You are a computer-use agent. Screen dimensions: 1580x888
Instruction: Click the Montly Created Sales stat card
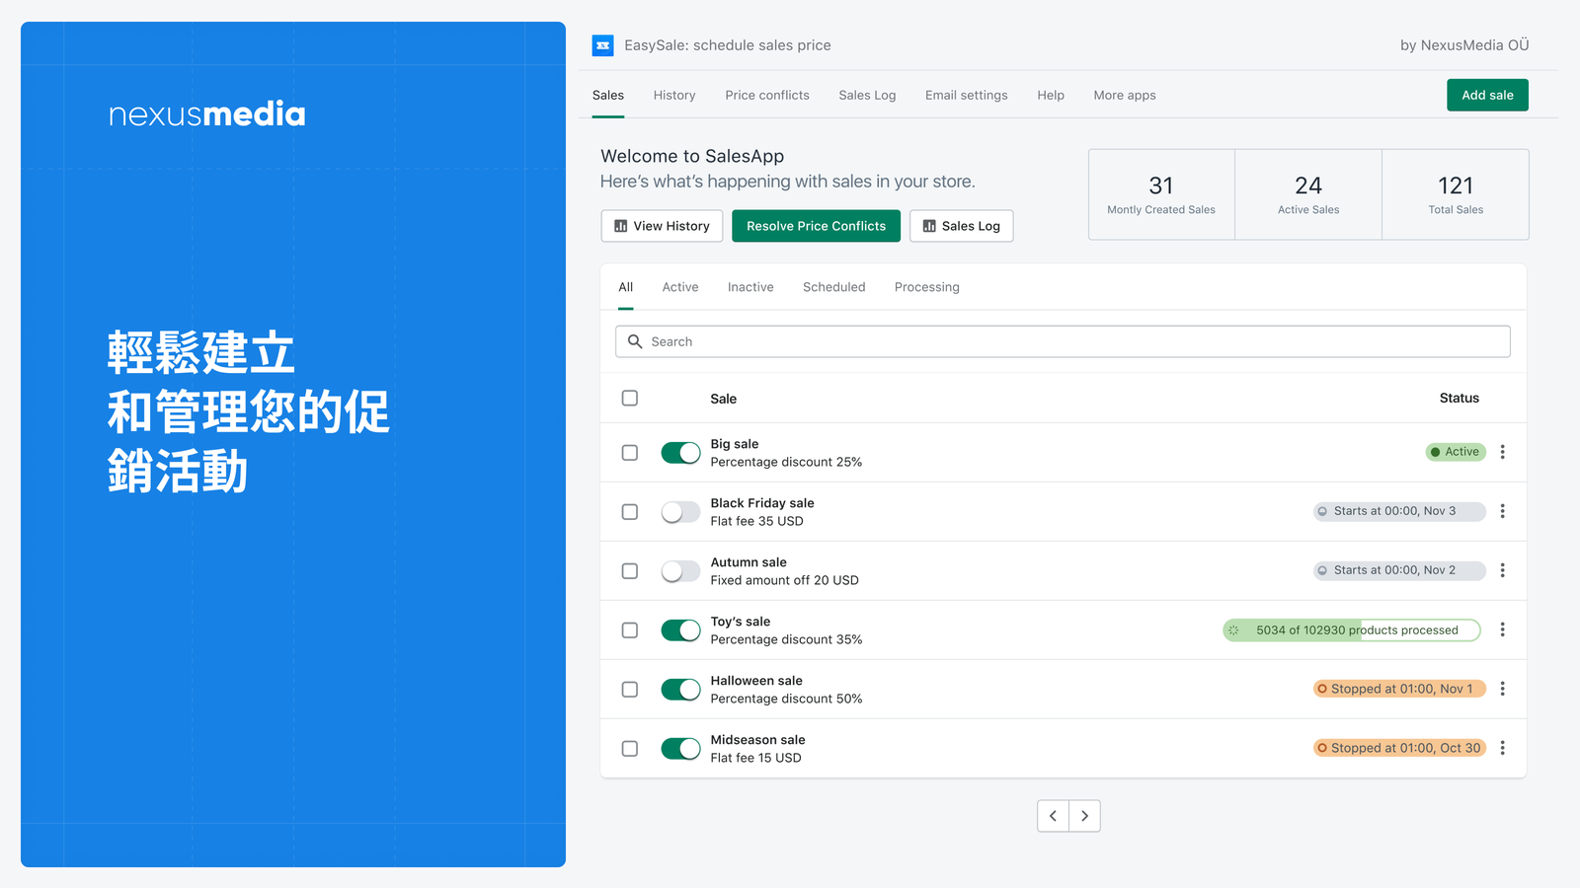(1161, 194)
